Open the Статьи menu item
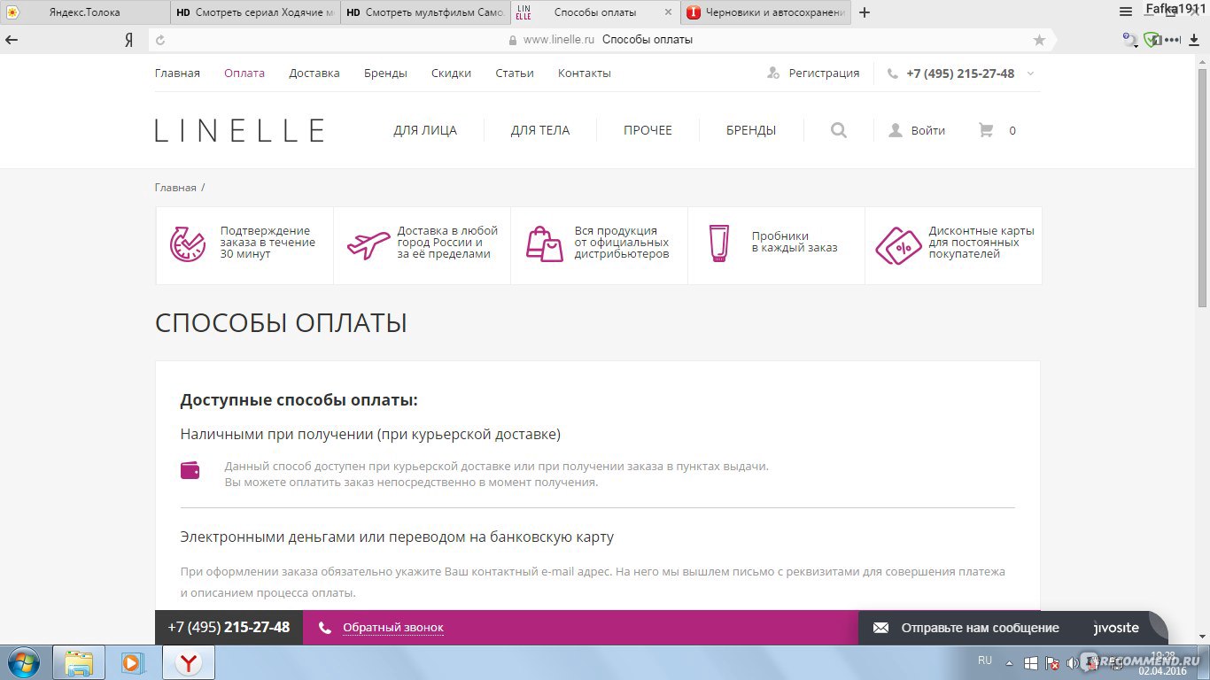1210x680 pixels. 515,73
